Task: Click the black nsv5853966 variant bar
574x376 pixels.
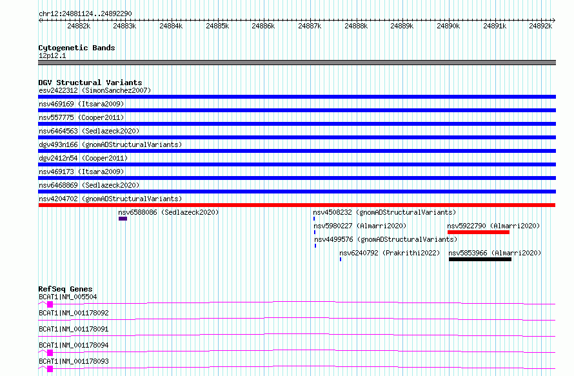Action: pyautogui.click(x=480, y=259)
